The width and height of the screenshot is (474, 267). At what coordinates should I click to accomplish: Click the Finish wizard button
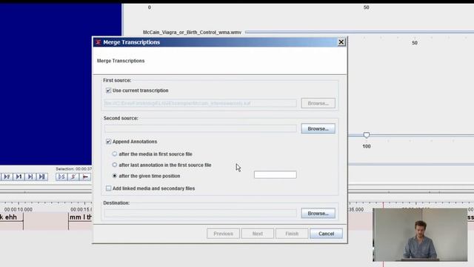[x=292, y=234]
